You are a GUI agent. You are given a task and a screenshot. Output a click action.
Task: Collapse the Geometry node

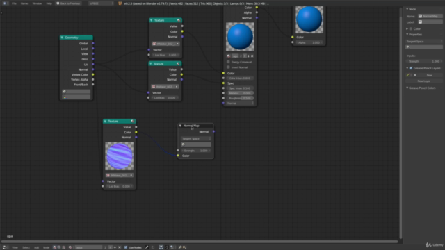[62, 37]
